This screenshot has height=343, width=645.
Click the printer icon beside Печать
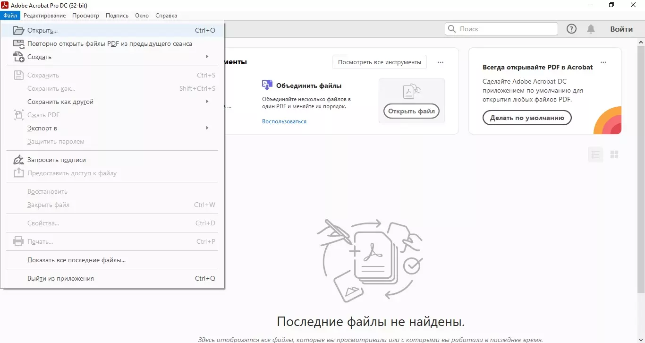coord(18,241)
